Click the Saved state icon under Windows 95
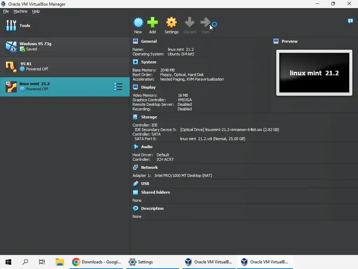358x269 pixels. click(22, 49)
